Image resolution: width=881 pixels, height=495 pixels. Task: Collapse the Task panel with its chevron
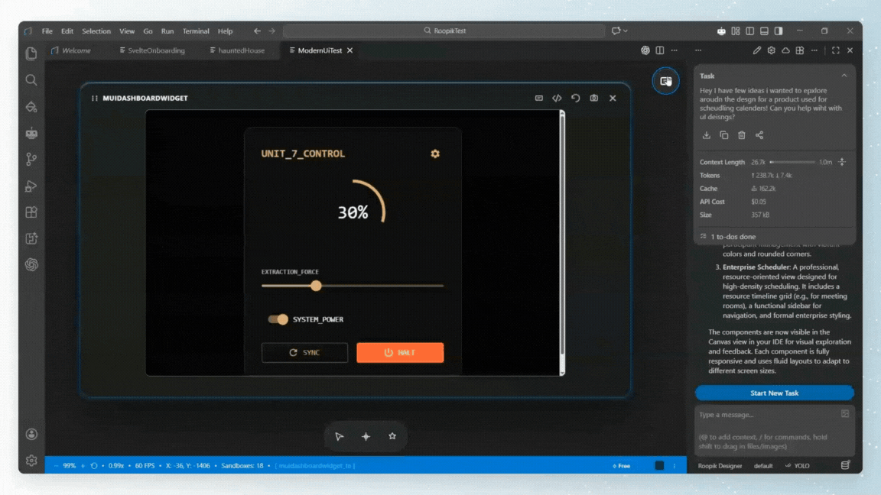tap(844, 76)
